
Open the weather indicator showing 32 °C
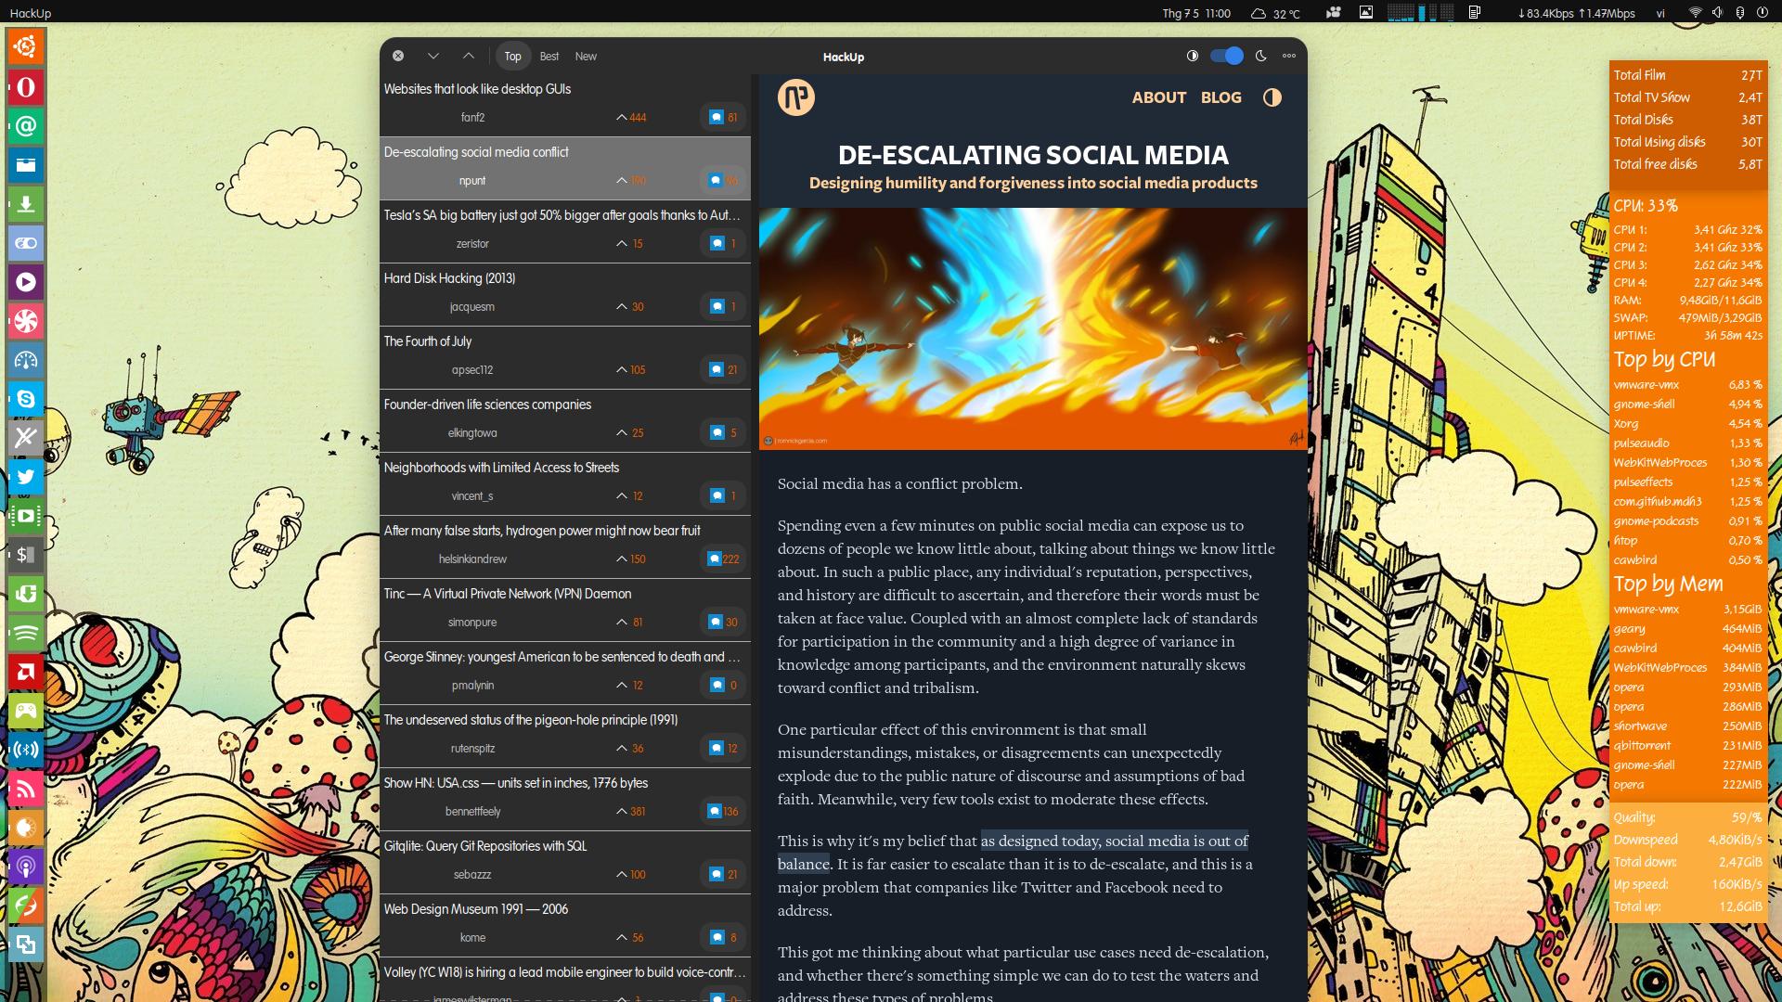1275,13
